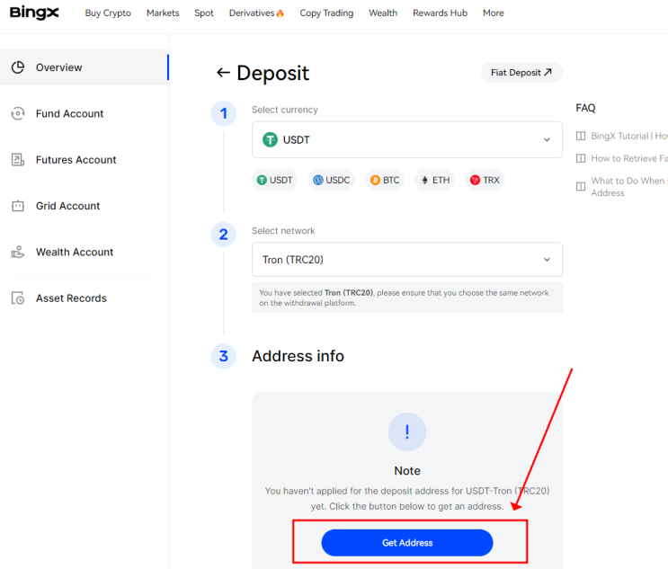The image size is (668, 569).
Task: Click the BingX logo
Action: point(34,13)
